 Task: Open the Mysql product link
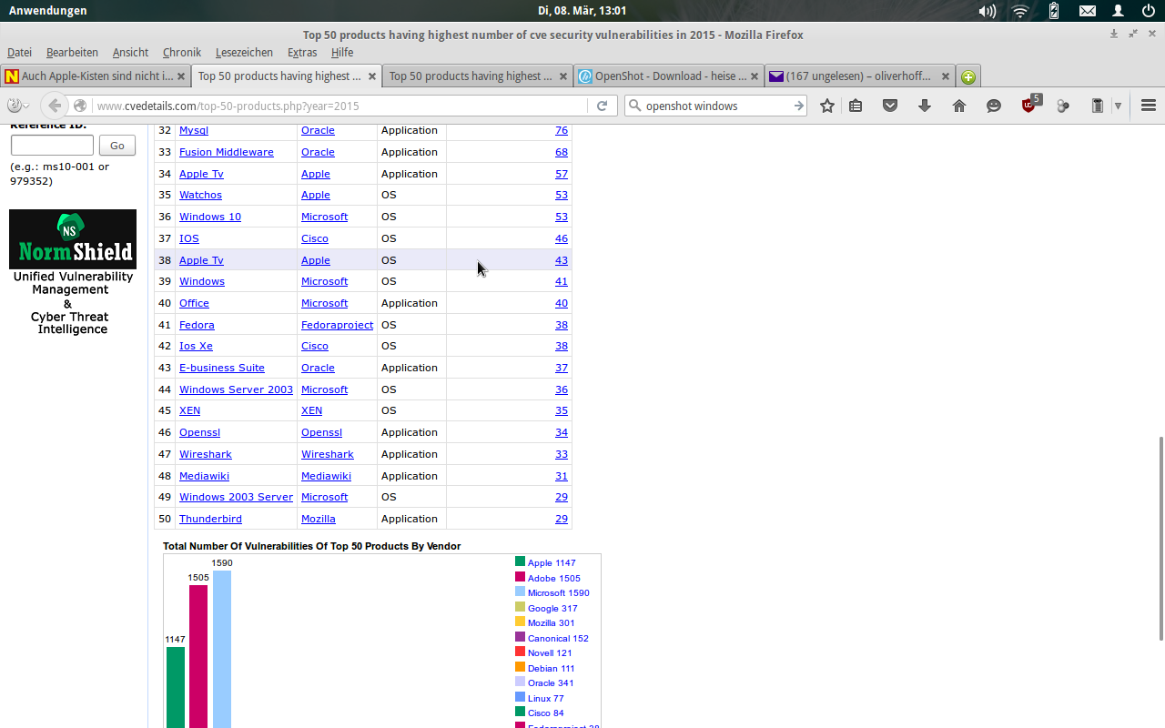click(193, 130)
